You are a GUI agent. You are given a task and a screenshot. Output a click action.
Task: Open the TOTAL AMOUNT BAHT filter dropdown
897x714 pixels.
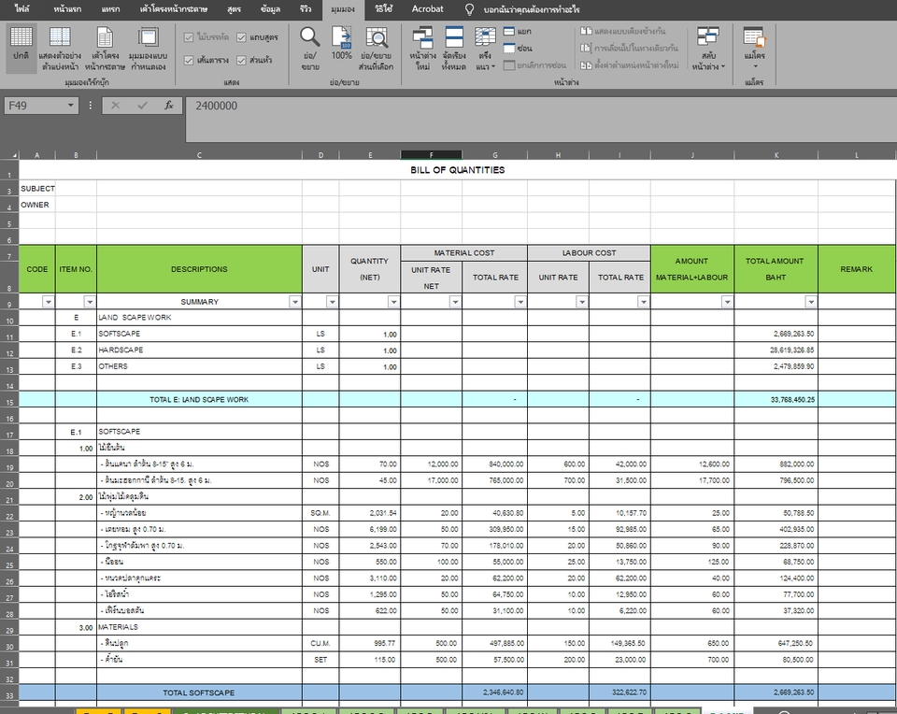811,302
